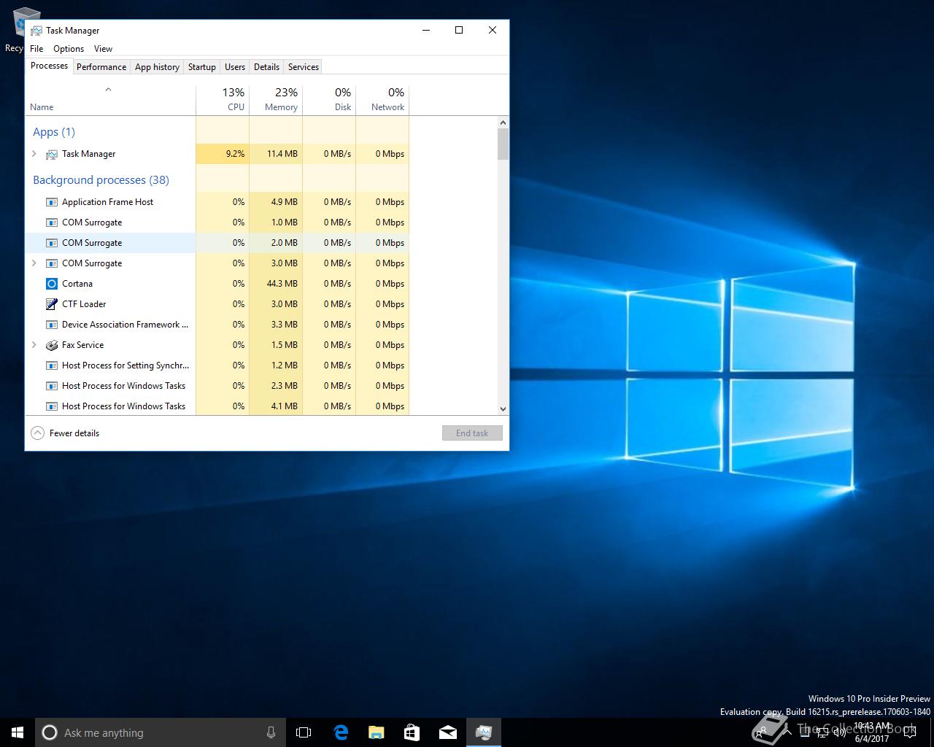The height and width of the screenshot is (747, 934).
Task: Select the CTF Loader process name
Action: coord(84,304)
